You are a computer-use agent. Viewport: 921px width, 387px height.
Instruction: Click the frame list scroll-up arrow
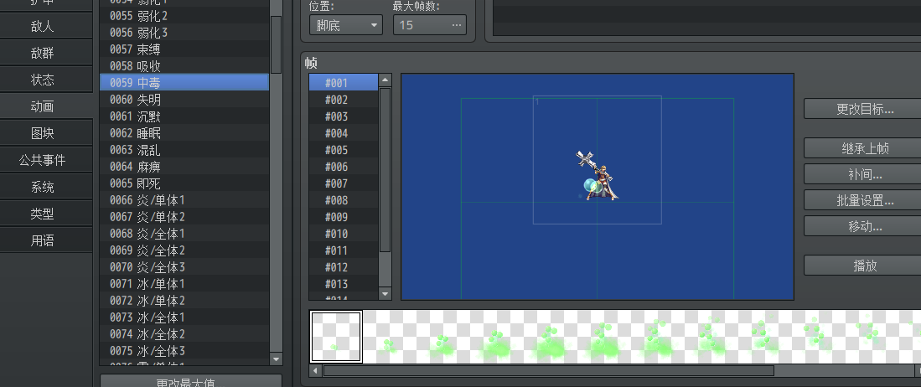pyautogui.click(x=385, y=80)
